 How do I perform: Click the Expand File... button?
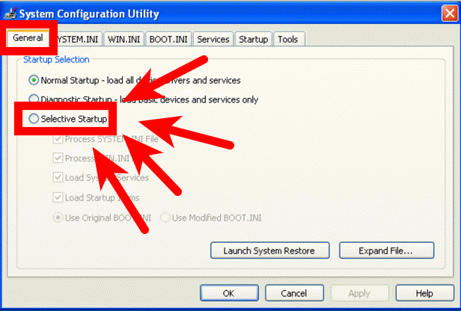click(x=387, y=250)
